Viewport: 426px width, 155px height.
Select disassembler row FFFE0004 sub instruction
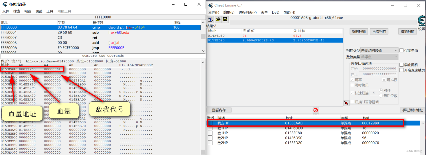click(100, 32)
